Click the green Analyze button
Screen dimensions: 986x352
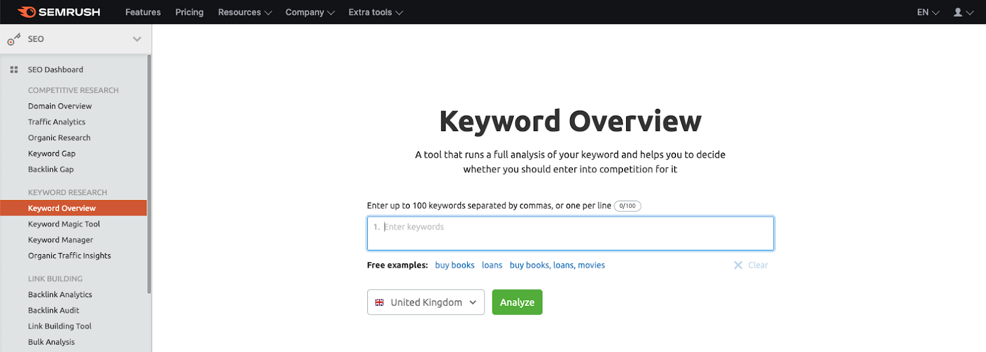pos(517,302)
